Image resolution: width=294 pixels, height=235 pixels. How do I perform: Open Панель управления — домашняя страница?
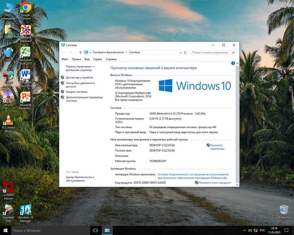[x=80, y=68]
